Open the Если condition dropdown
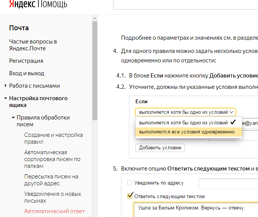 185,112
